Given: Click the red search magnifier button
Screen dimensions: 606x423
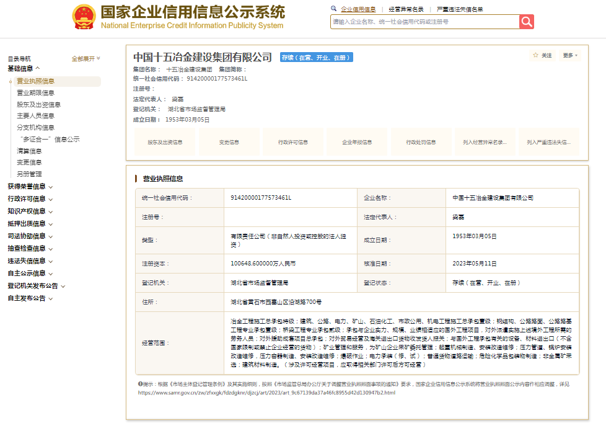Looking at the screenshot, I should pos(527,22).
